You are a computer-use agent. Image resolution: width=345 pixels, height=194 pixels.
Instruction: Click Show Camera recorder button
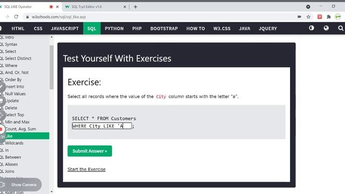(20, 184)
